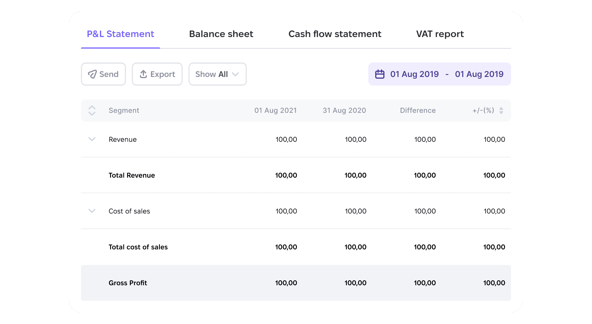Click Gross Profit's 01 Aug 2021 value
The image size is (592, 324).
pos(286,283)
